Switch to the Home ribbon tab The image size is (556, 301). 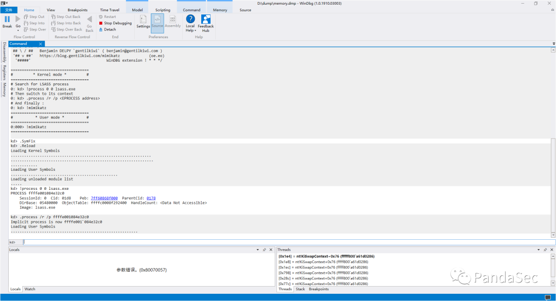click(29, 10)
